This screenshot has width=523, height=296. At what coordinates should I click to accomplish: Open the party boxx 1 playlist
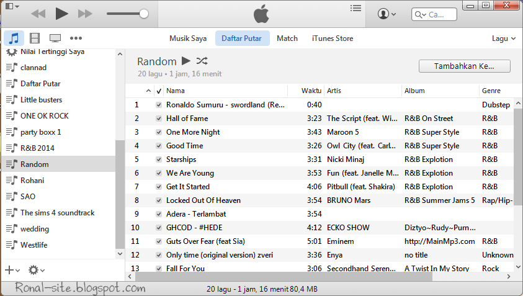[58, 132]
